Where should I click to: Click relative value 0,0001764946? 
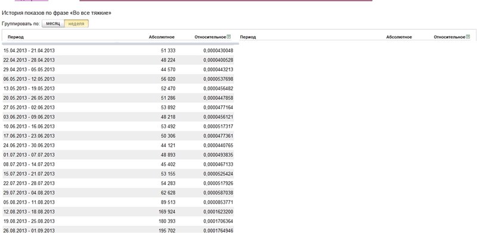click(x=218, y=231)
